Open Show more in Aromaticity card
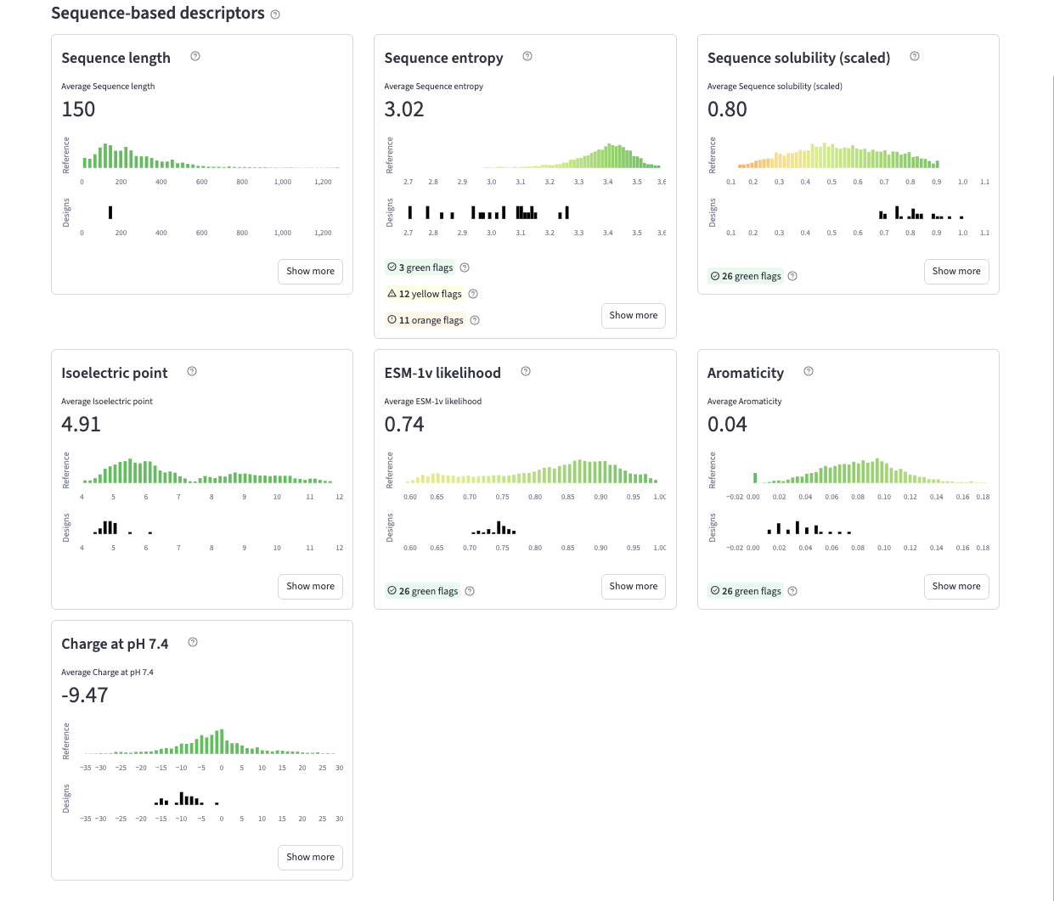The width and height of the screenshot is (1054, 901). pyautogui.click(x=955, y=586)
